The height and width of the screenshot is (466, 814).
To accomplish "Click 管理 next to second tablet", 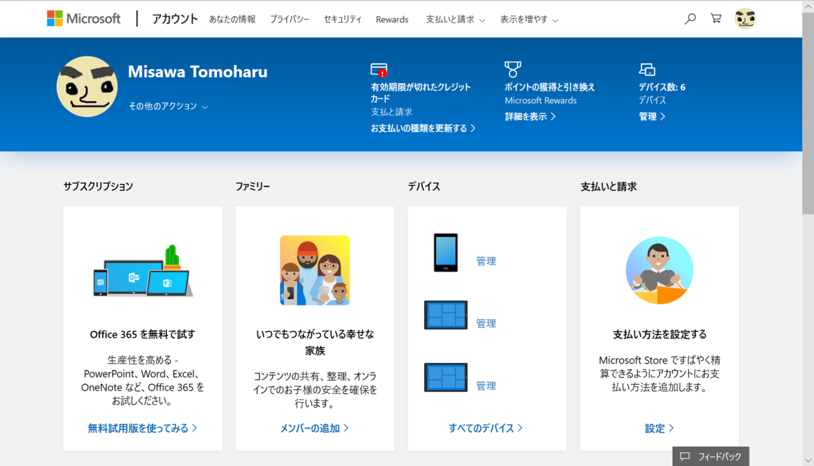I will tap(486, 386).
